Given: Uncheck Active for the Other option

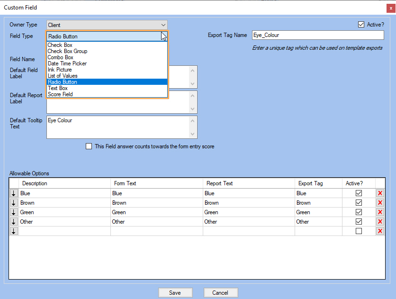Looking at the screenshot, I should click(359, 221).
